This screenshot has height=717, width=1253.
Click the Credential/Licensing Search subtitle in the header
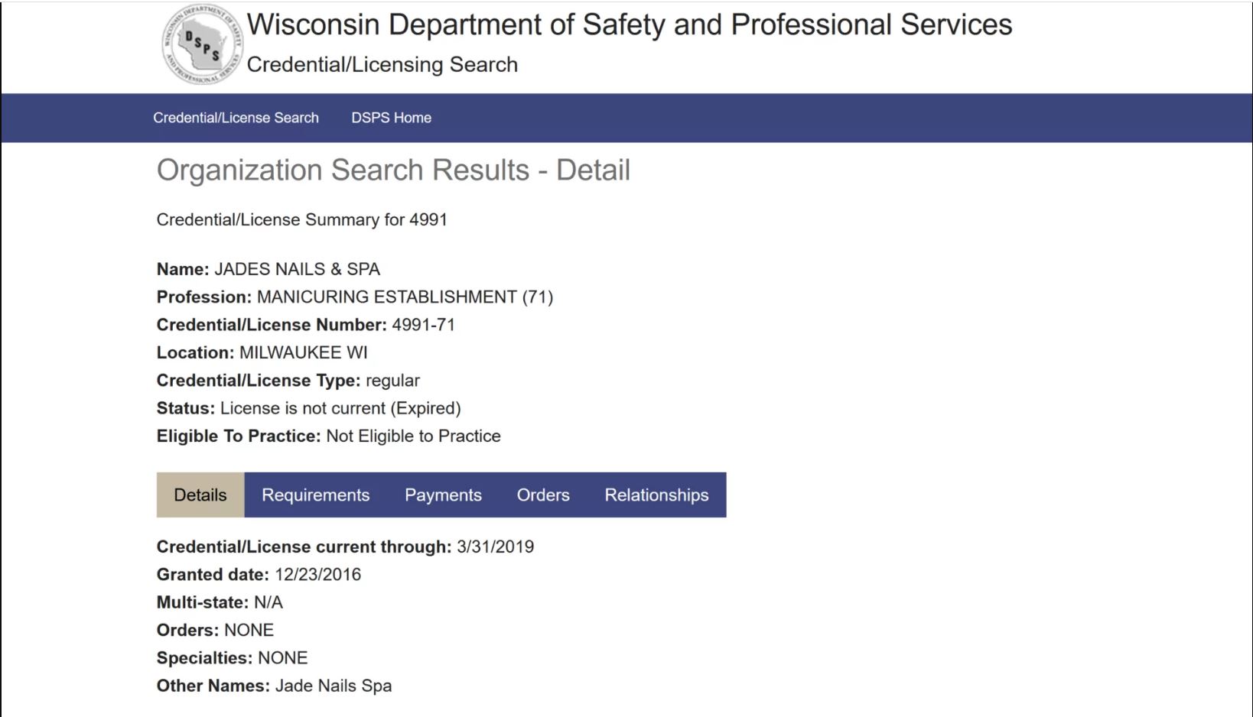click(382, 64)
